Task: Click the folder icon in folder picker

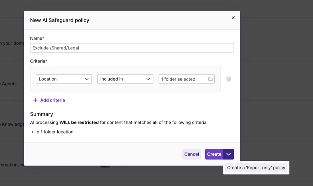Action: point(211,79)
